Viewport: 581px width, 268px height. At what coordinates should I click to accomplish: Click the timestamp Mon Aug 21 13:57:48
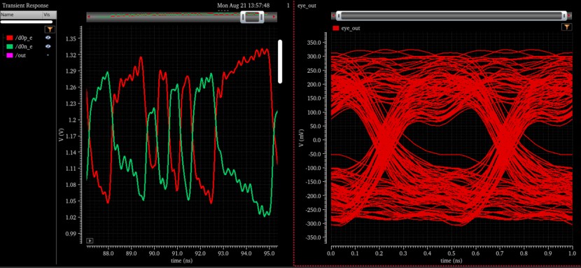click(243, 6)
